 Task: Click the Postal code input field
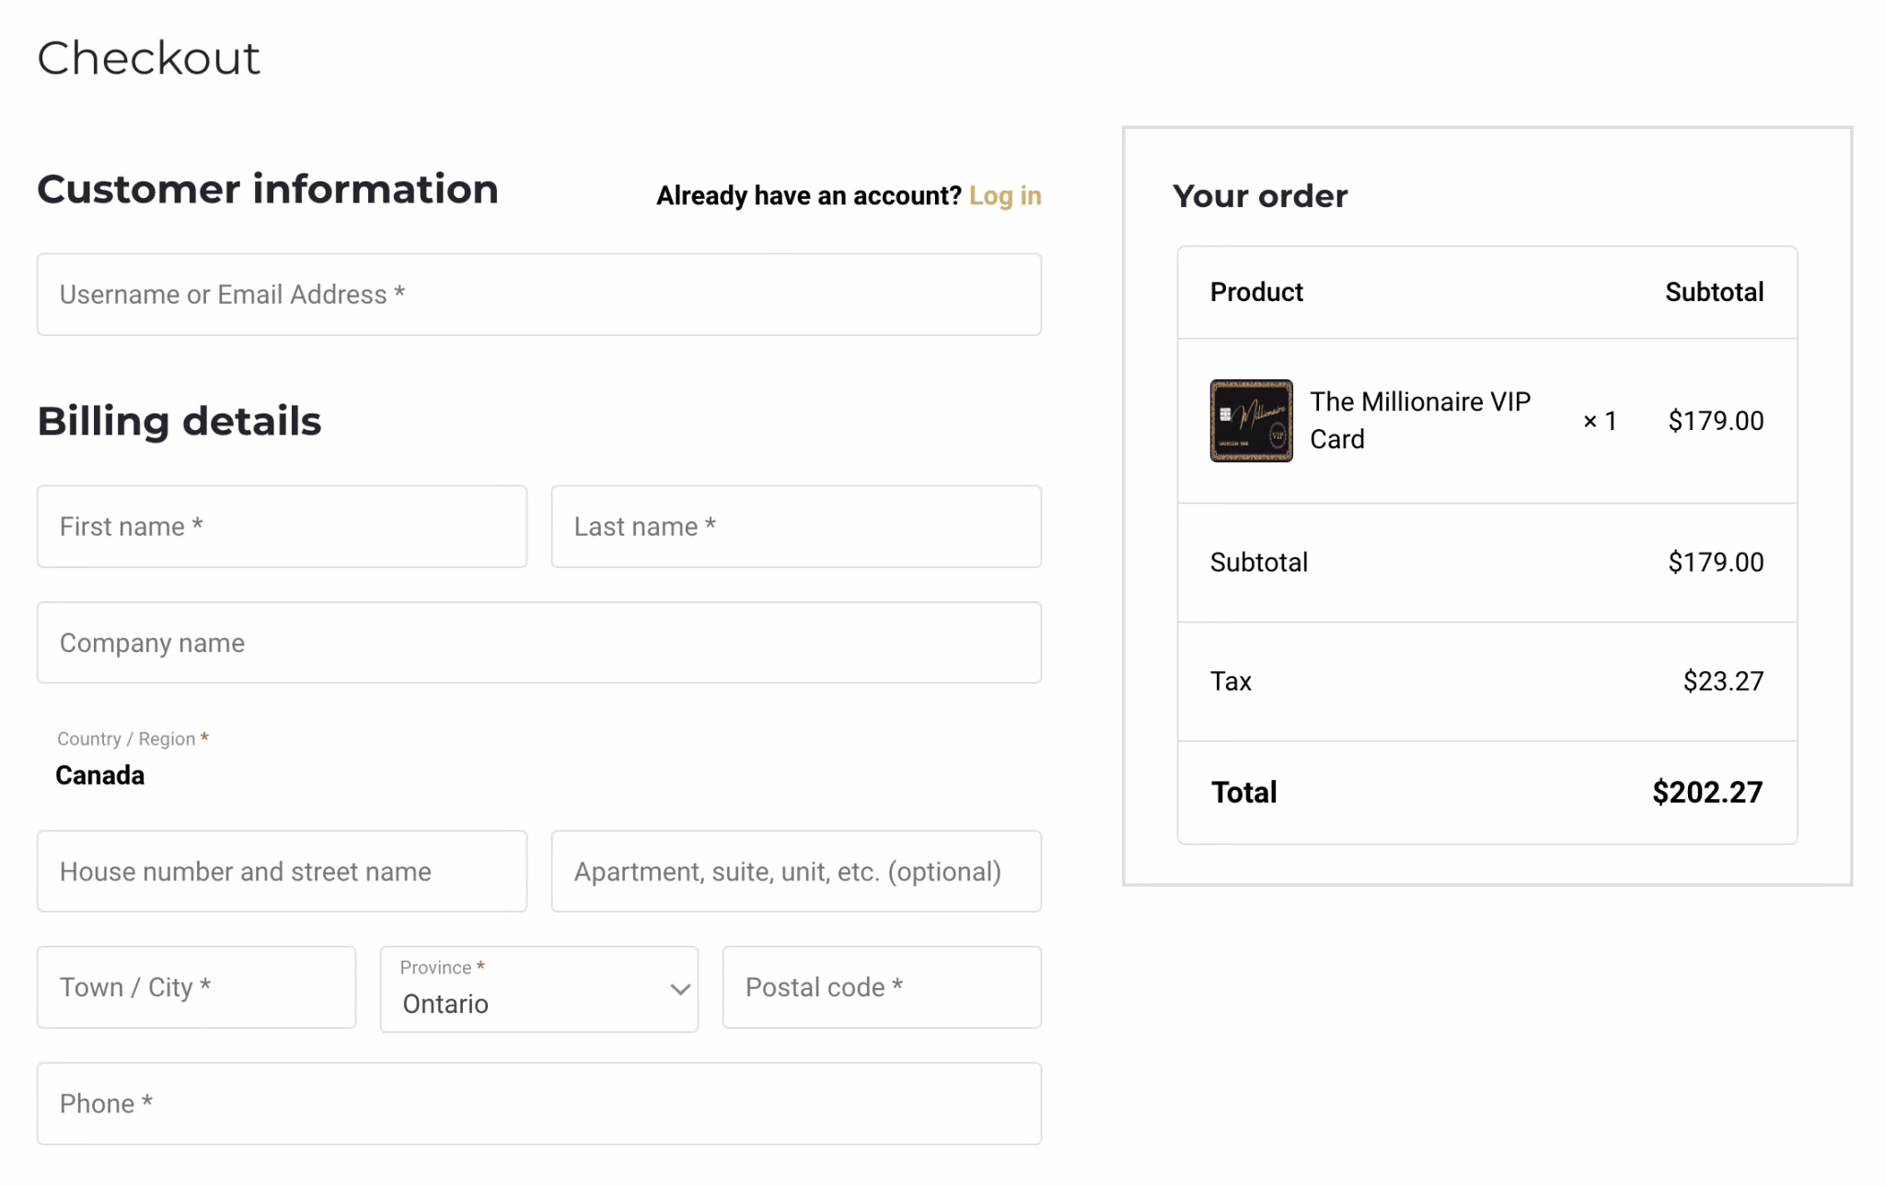pyautogui.click(x=882, y=987)
